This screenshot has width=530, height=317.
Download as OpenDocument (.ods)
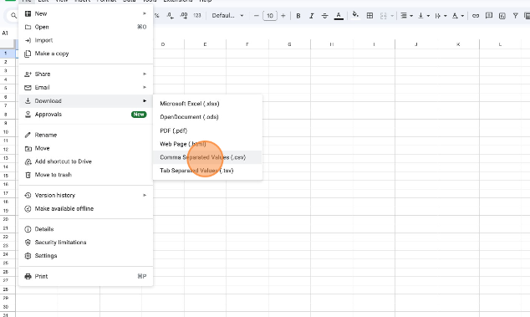pyautogui.click(x=207, y=117)
